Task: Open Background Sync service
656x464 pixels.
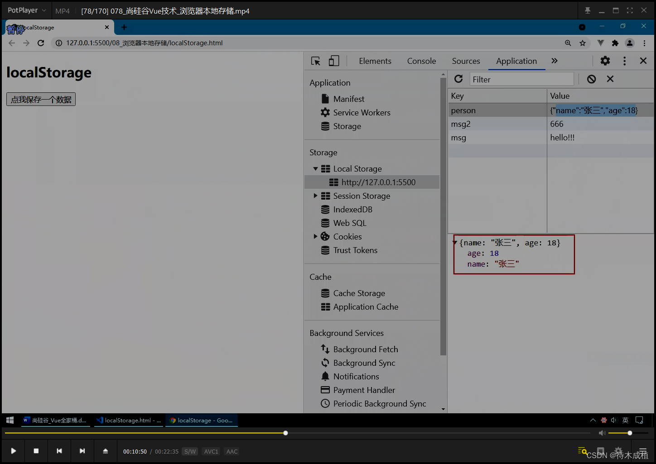Action: (364, 363)
